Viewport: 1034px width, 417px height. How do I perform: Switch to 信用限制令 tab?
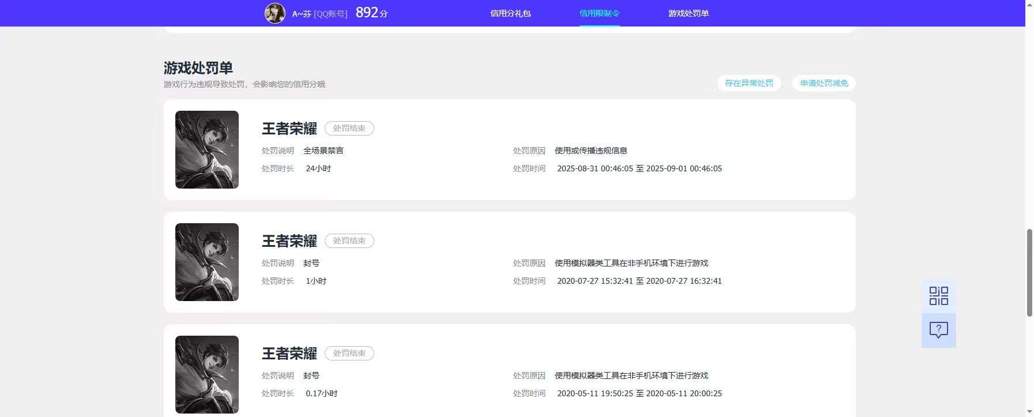(x=599, y=13)
